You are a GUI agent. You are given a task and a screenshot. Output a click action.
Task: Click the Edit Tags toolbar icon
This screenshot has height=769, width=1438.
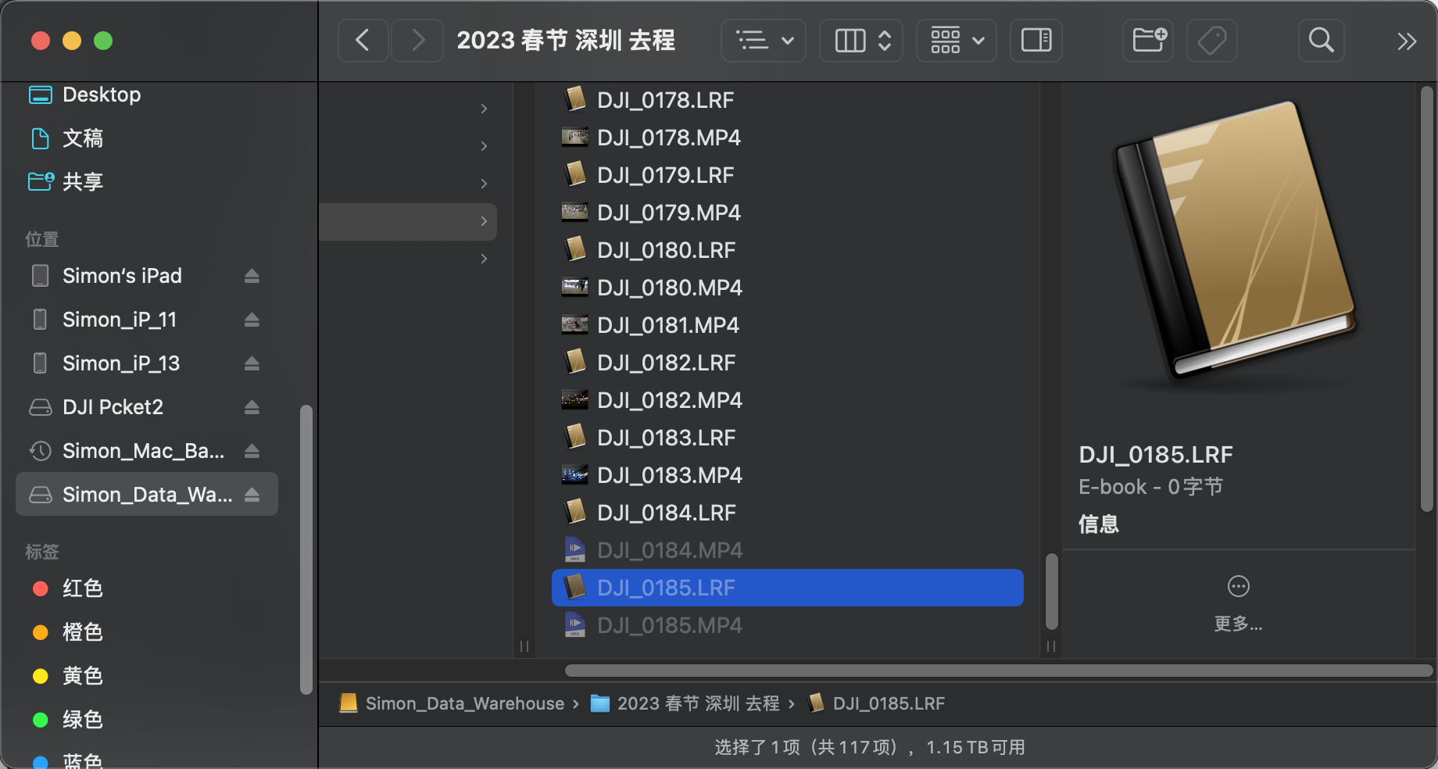[x=1211, y=41]
